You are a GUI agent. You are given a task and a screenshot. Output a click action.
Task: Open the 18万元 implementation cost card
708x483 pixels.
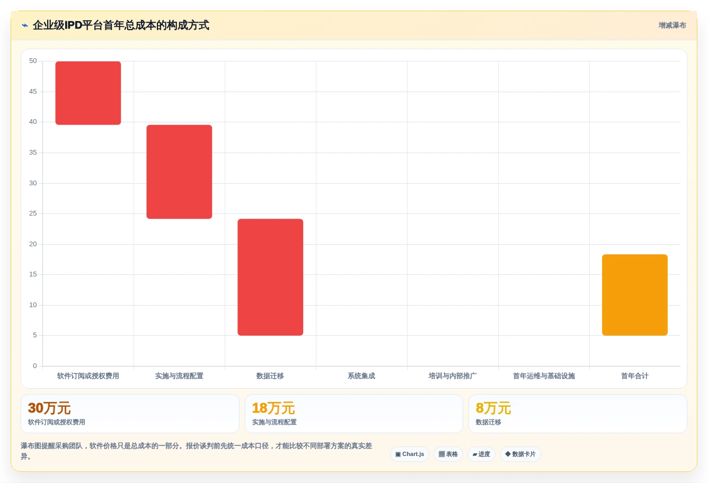click(x=354, y=414)
